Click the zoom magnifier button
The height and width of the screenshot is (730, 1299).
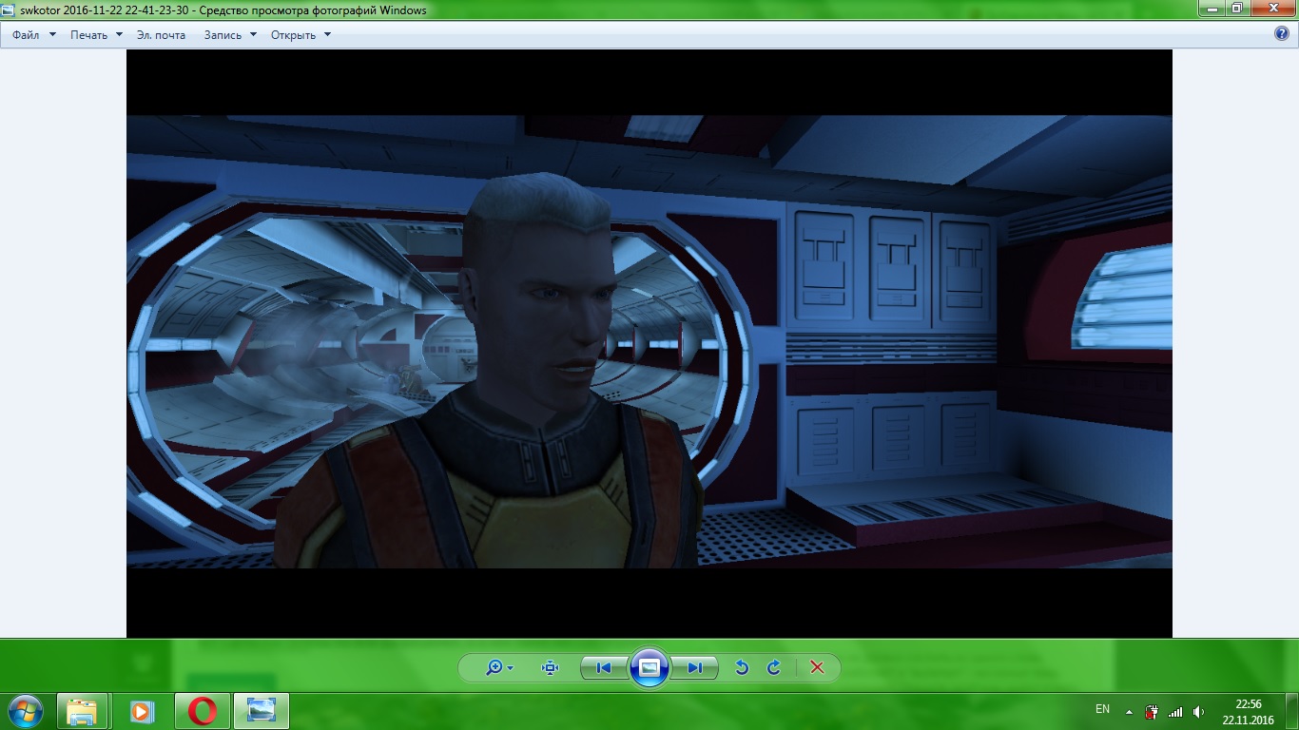(x=494, y=668)
